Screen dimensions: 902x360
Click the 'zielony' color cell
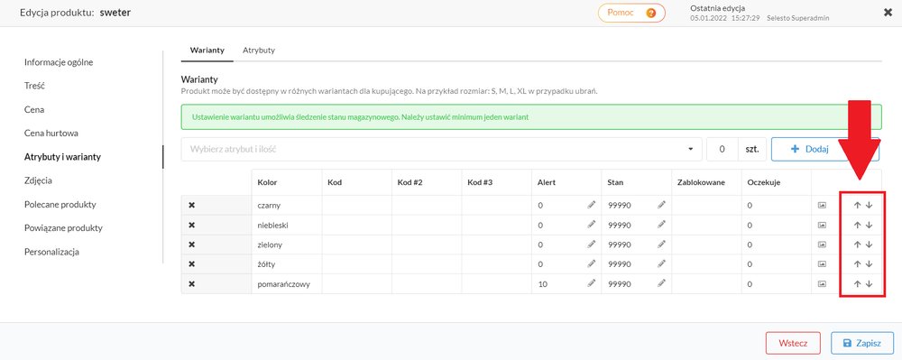287,245
